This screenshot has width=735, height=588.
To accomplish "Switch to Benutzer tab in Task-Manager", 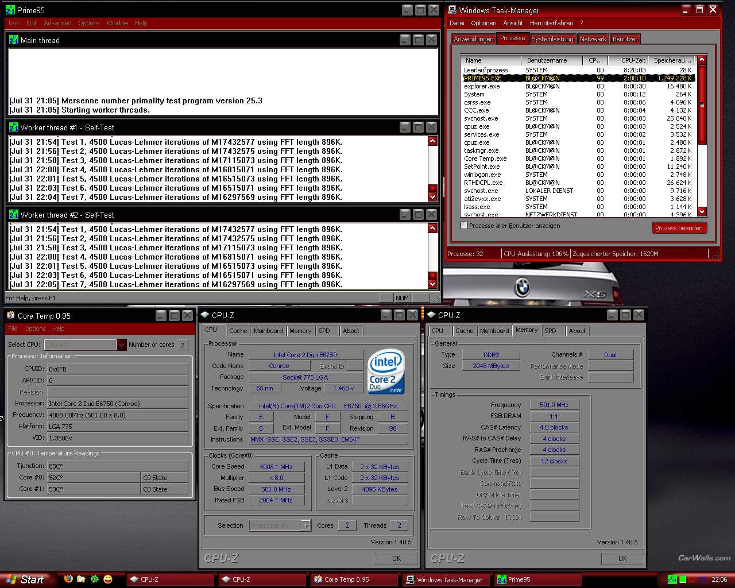I will click(x=625, y=39).
